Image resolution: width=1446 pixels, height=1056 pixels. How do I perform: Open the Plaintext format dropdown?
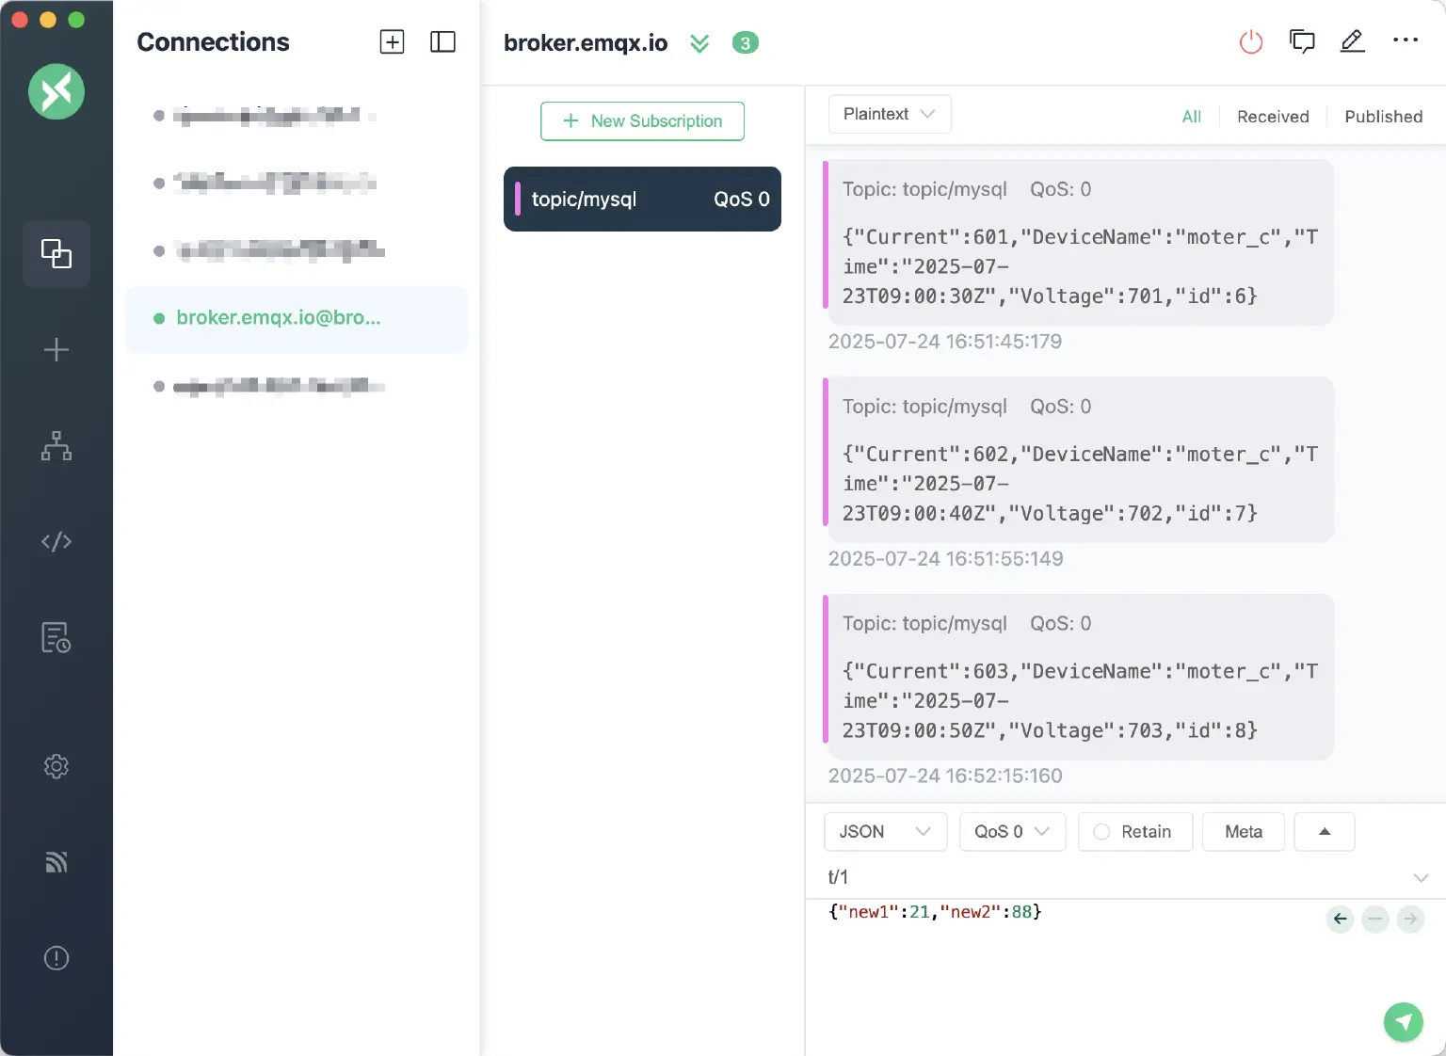tap(889, 114)
